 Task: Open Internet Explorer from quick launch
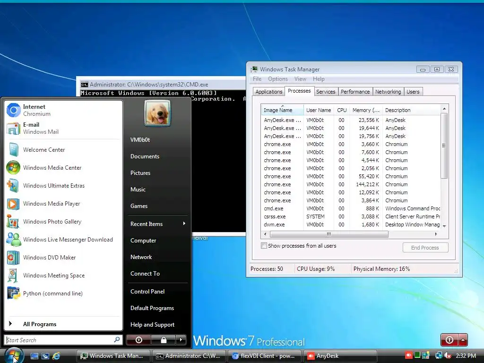(56, 356)
